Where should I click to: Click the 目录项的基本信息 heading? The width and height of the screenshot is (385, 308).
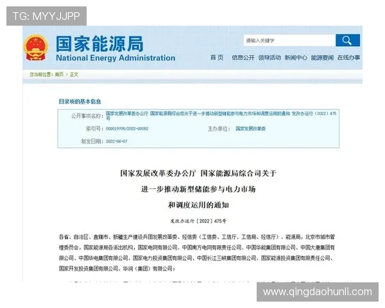(80, 101)
